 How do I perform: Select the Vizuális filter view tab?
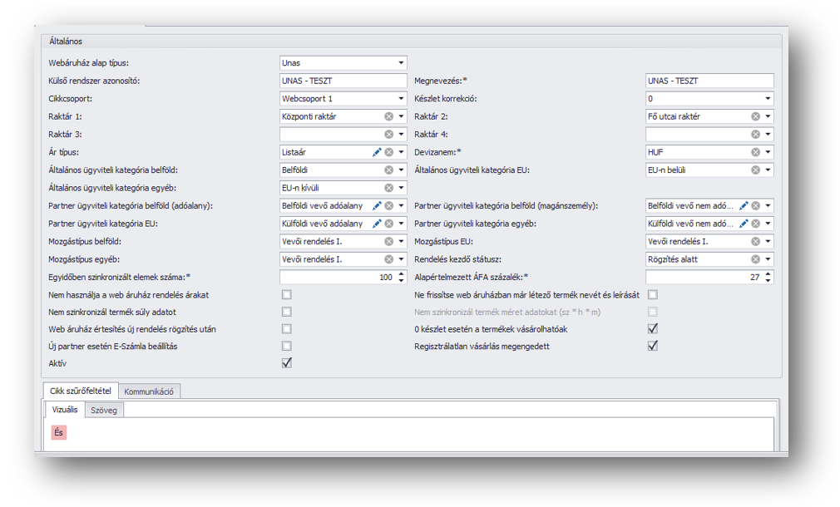pyautogui.click(x=65, y=410)
